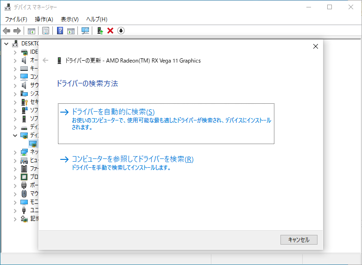Click the red X uninstall device icon

pyautogui.click(x=110, y=31)
